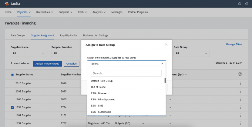Open Messages in navigation

click(x=117, y=12)
